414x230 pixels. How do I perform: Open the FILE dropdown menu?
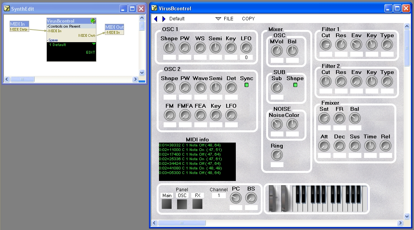pos(224,19)
